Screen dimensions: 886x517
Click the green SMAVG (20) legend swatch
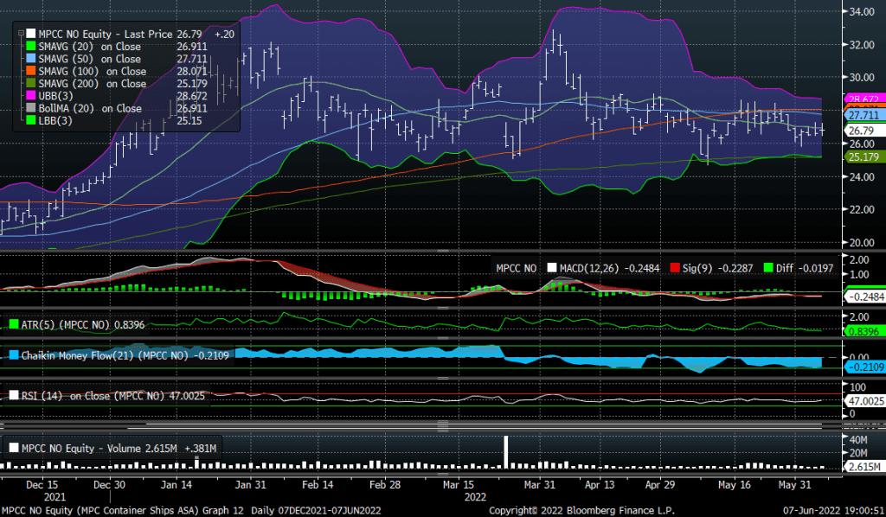click(30, 47)
